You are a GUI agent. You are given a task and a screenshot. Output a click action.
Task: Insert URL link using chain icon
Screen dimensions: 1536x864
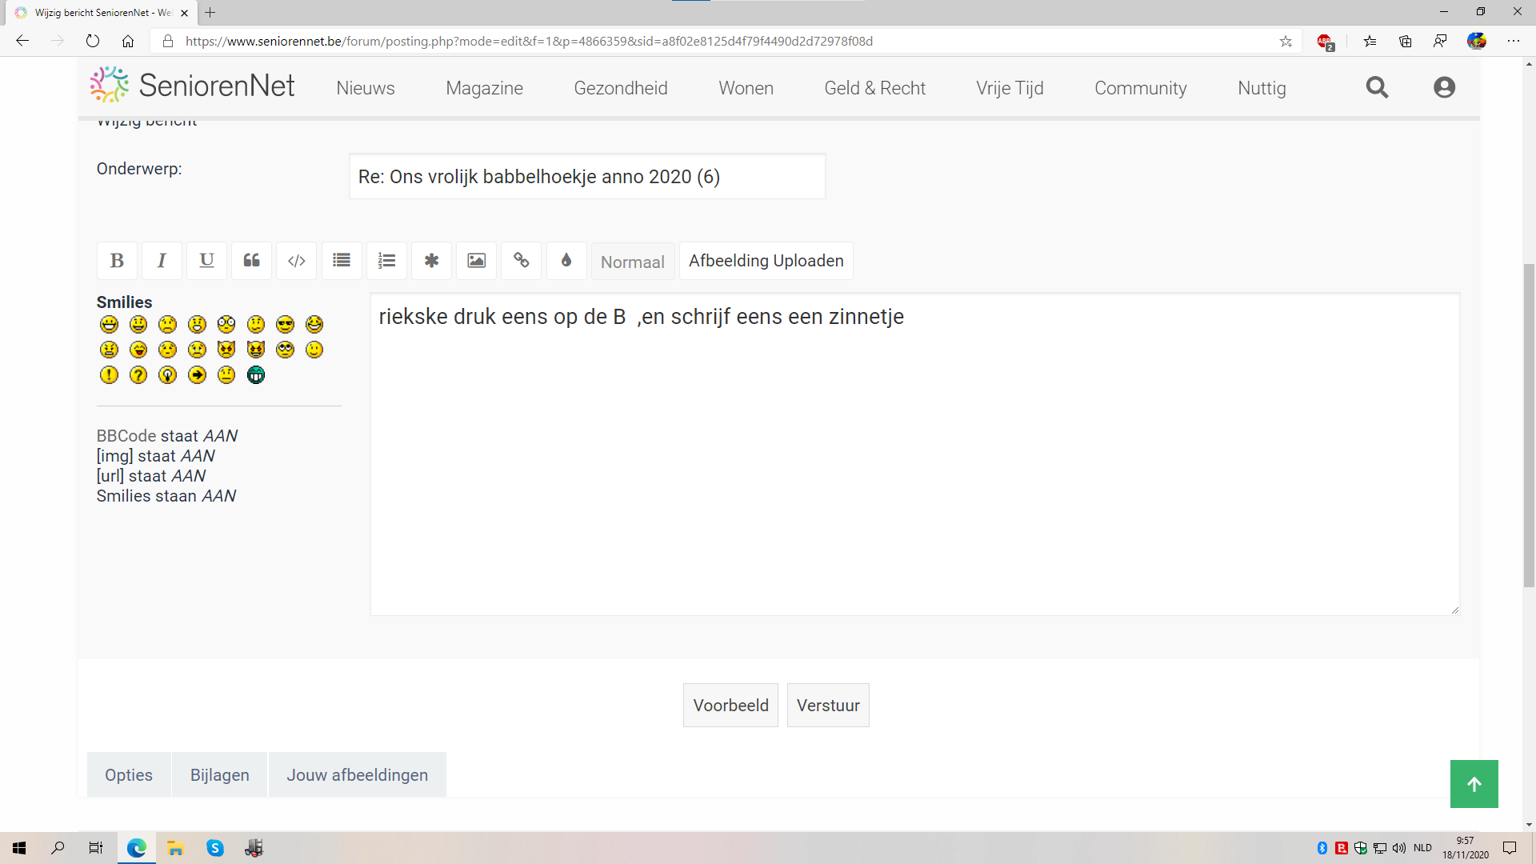(521, 261)
